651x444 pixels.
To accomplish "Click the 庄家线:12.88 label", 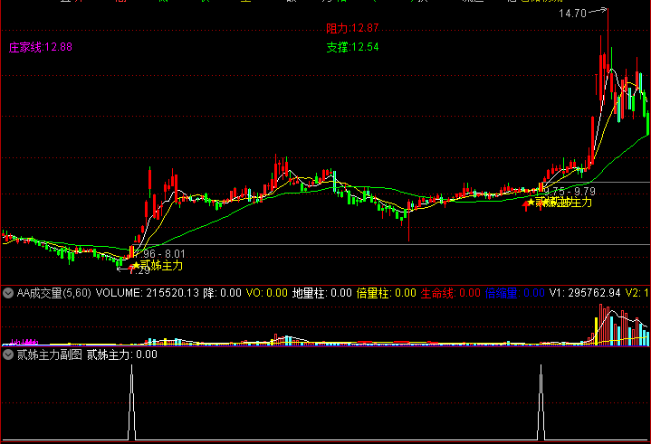I will (x=40, y=47).
